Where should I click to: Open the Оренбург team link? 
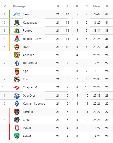(29, 96)
